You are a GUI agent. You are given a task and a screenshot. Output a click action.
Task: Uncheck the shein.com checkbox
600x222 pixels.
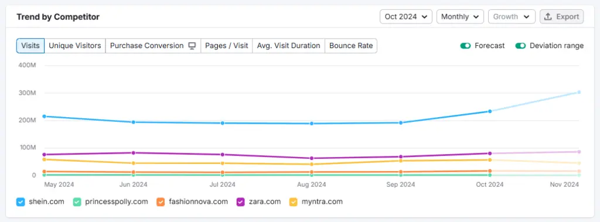(x=21, y=201)
